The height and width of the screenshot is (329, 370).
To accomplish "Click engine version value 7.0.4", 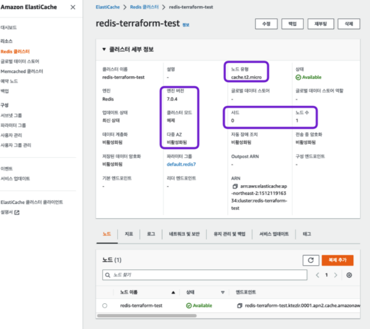I will pyautogui.click(x=172, y=99).
